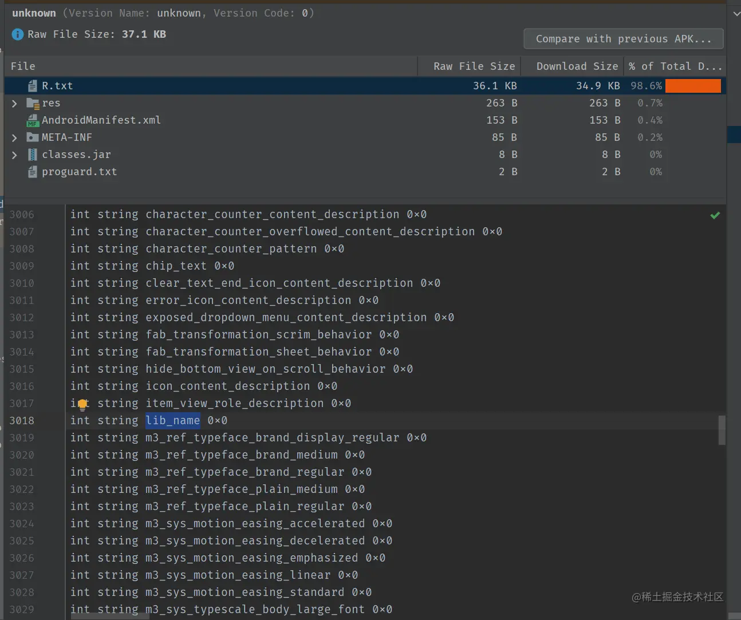Click the highlighted lib_name text
The image size is (741, 620).
tap(173, 421)
